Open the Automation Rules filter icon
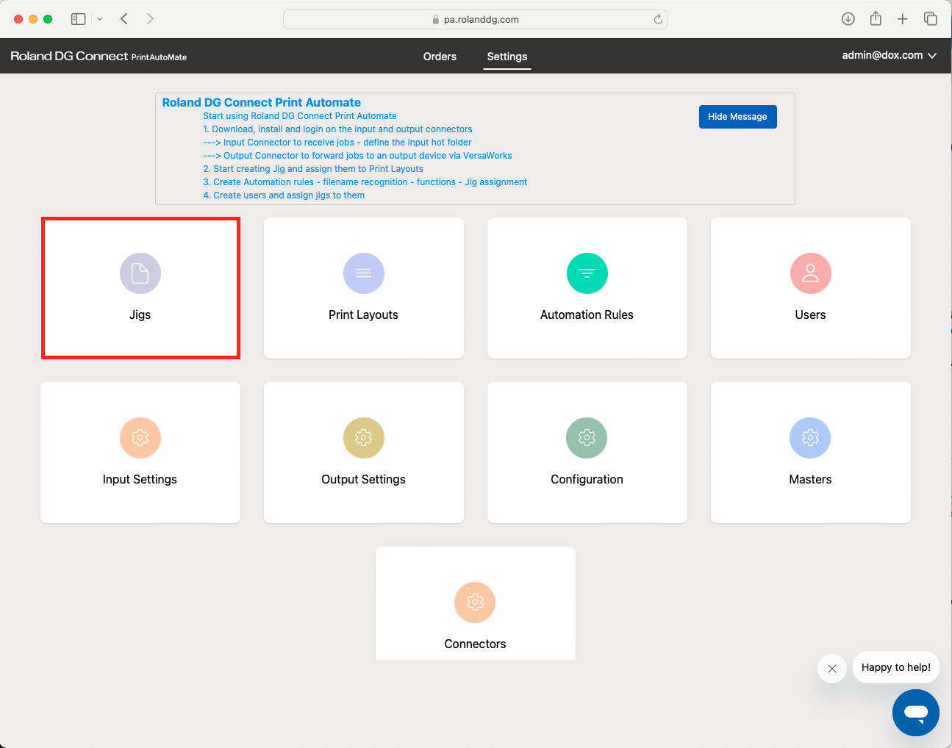Image resolution: width=952 pixels, height=748 pixels. pyautogui.click(x=587, y=273)
